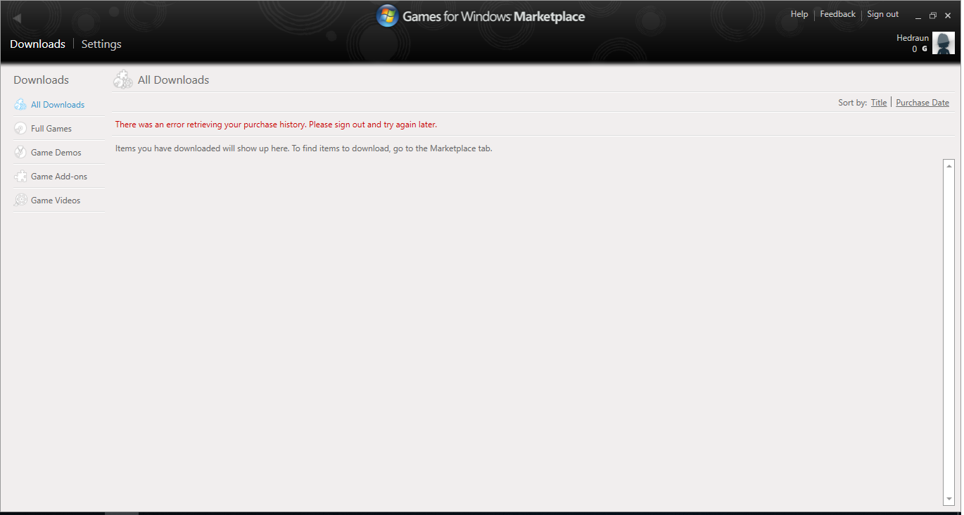964x515 pixels.
Task: Click the 'Sort by:' label
Action: point(853,103)
